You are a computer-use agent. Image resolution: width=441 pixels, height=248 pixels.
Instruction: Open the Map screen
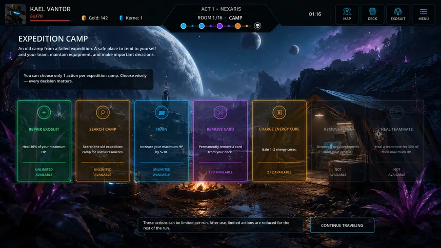(347, 14)
